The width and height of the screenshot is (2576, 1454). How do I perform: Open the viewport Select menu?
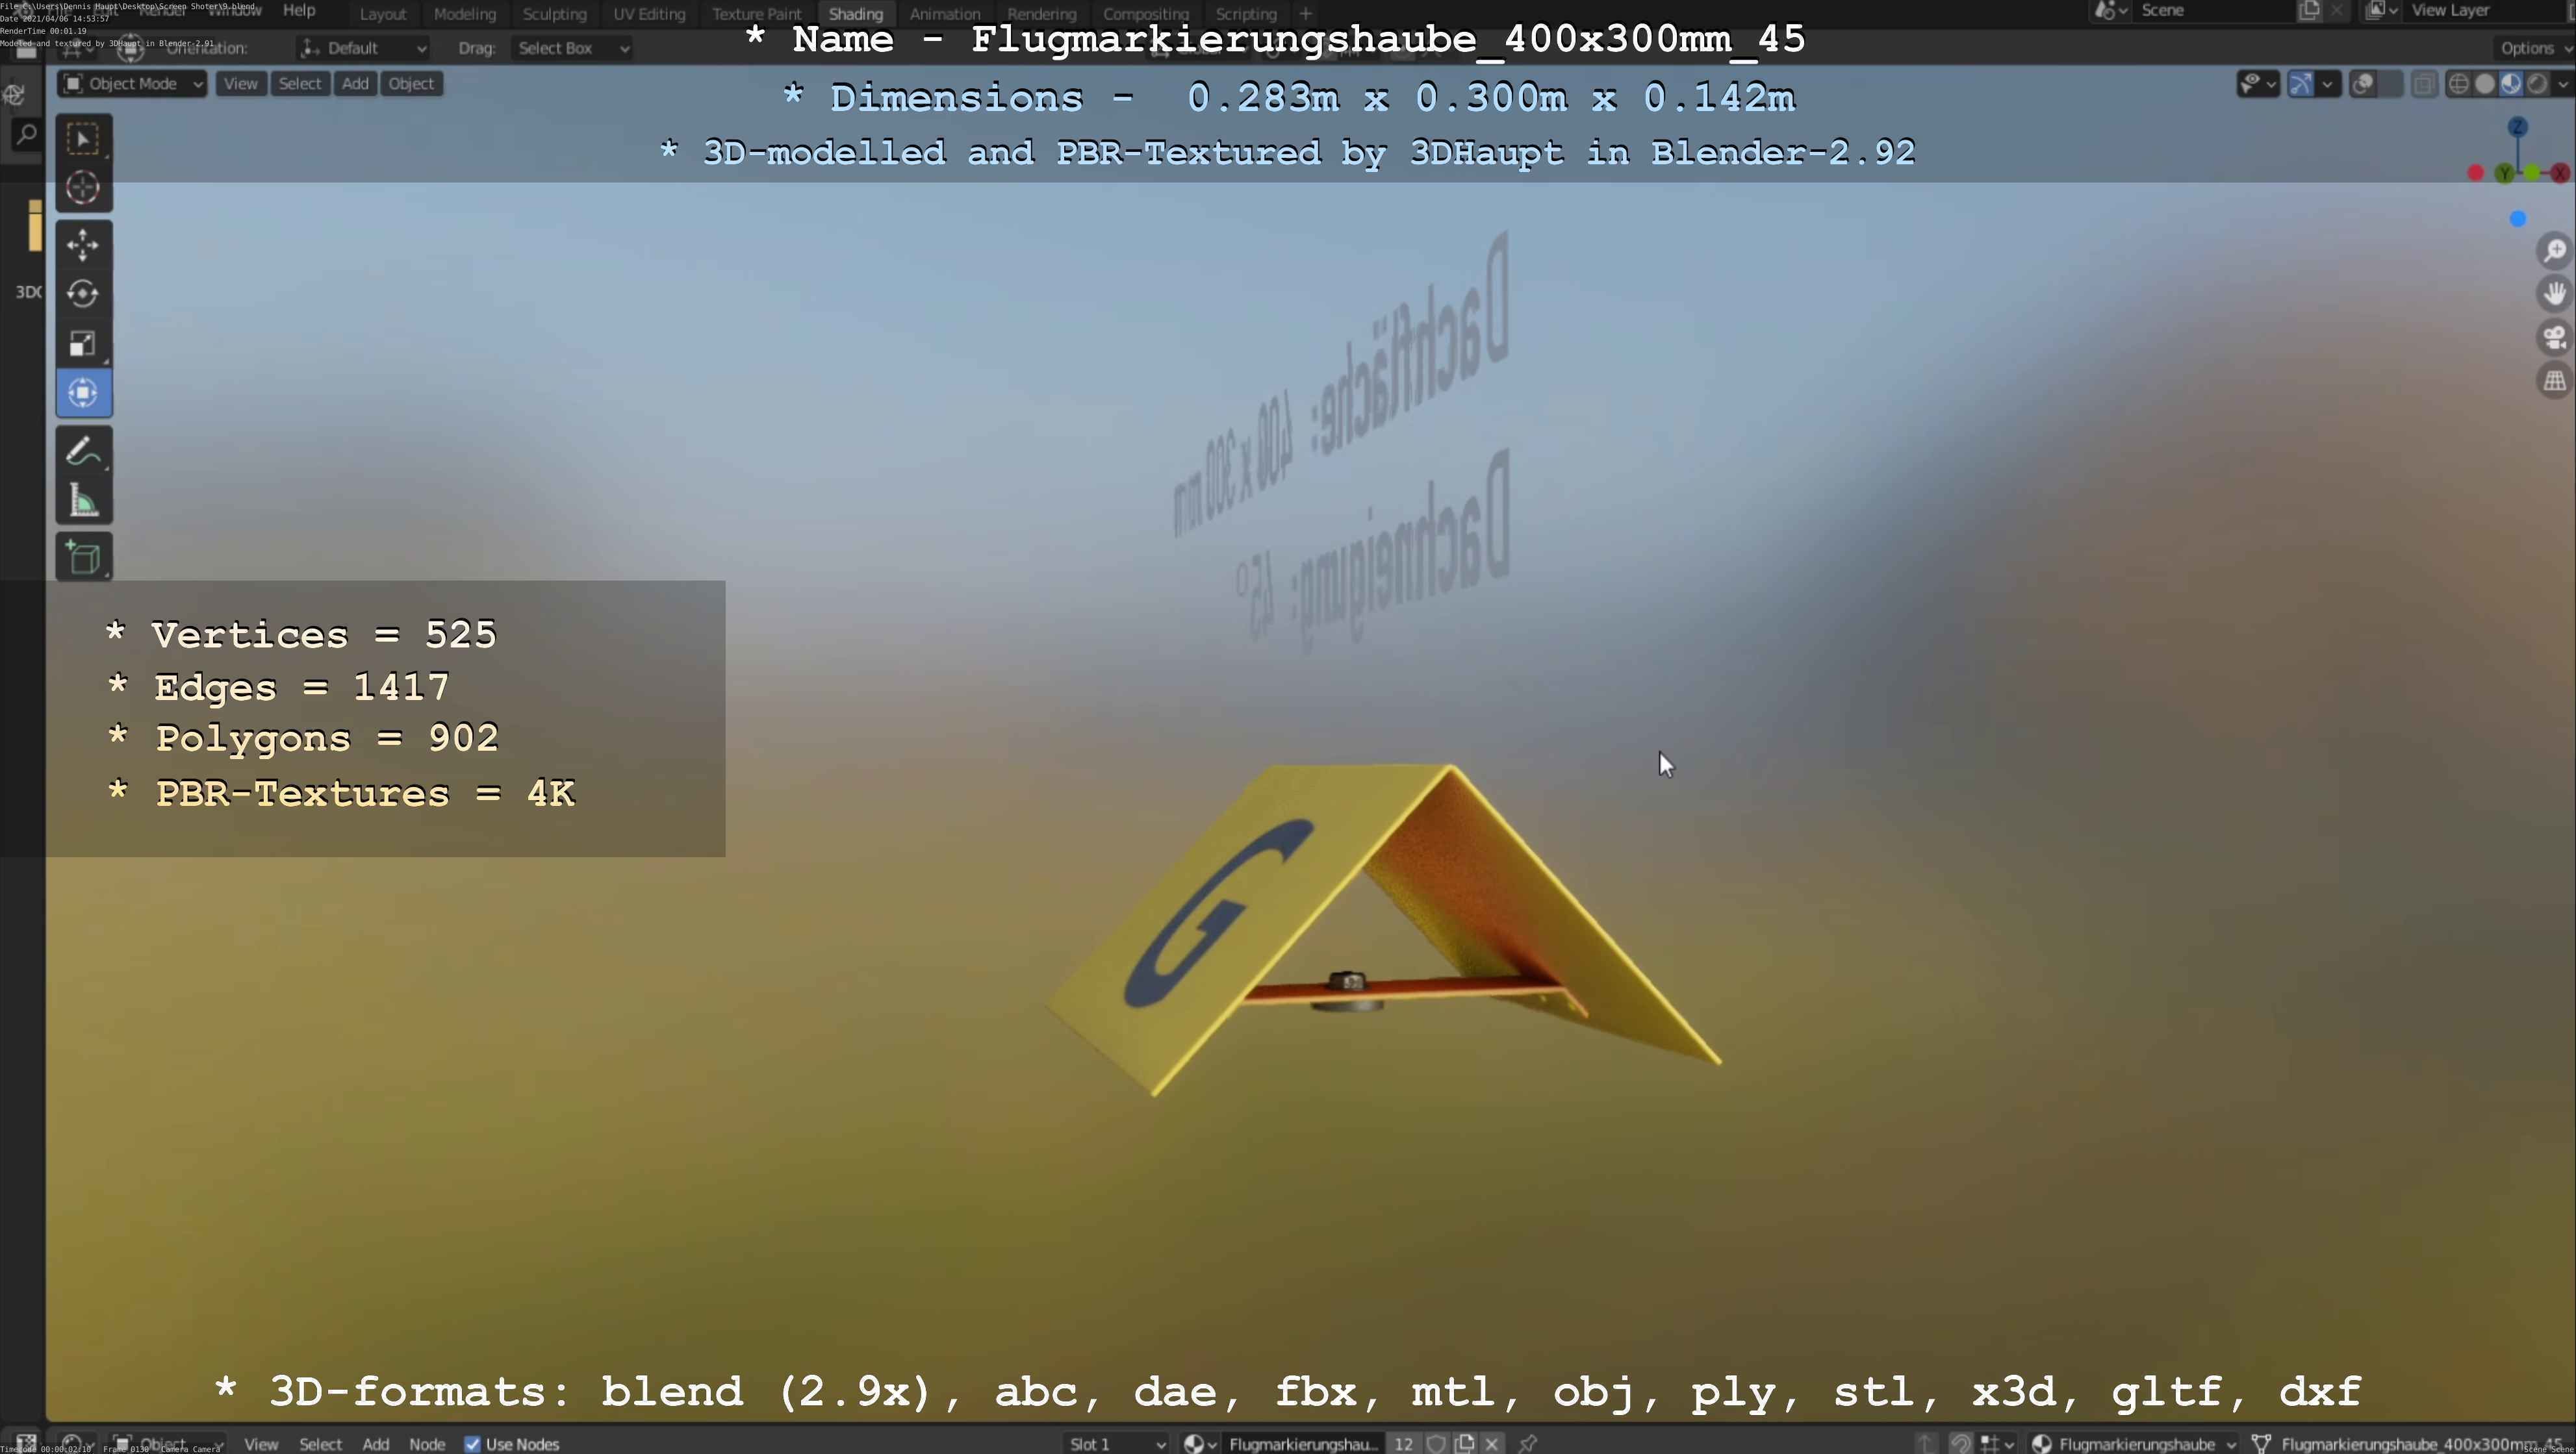300,84
